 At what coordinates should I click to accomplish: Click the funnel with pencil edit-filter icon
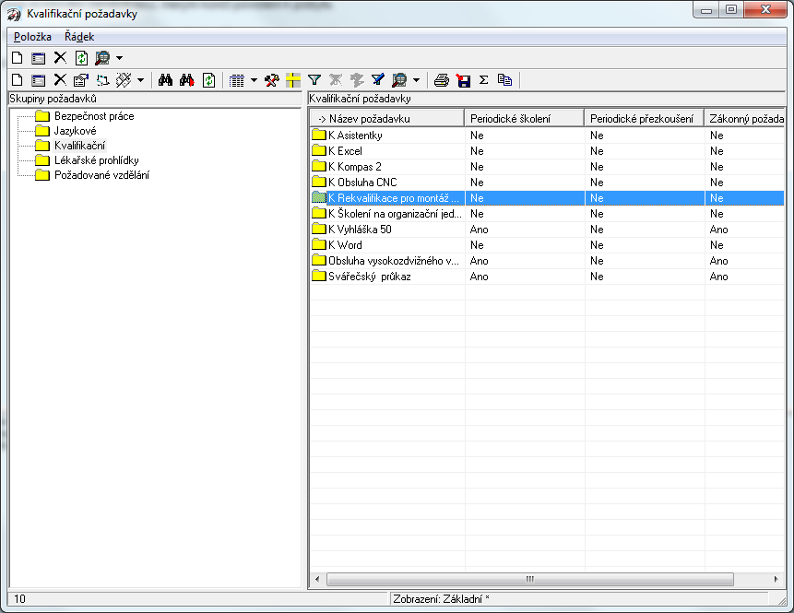[x=378, y=80]
